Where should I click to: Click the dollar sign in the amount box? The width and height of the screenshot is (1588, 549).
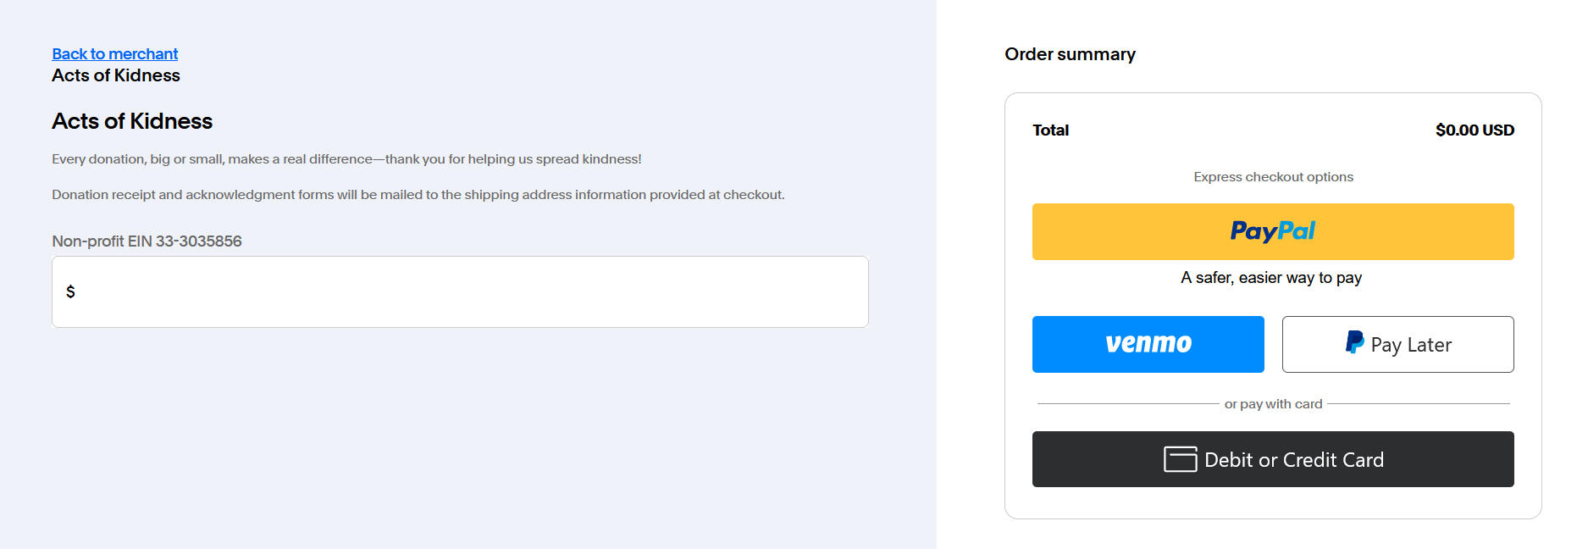70,291
